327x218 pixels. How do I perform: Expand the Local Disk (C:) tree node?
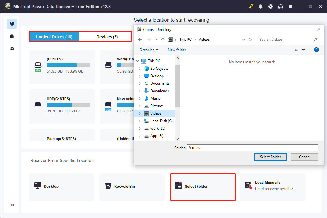click(140, 121)
